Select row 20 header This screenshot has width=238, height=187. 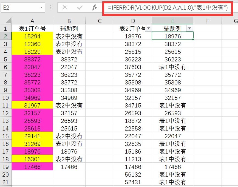pos(5,174)
